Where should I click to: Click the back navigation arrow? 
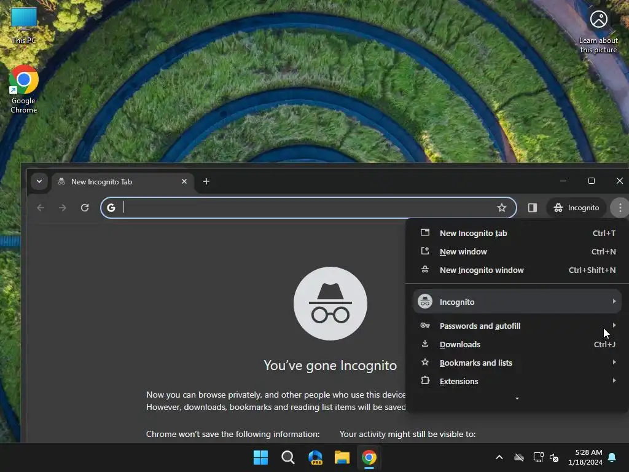coord(41,208)
